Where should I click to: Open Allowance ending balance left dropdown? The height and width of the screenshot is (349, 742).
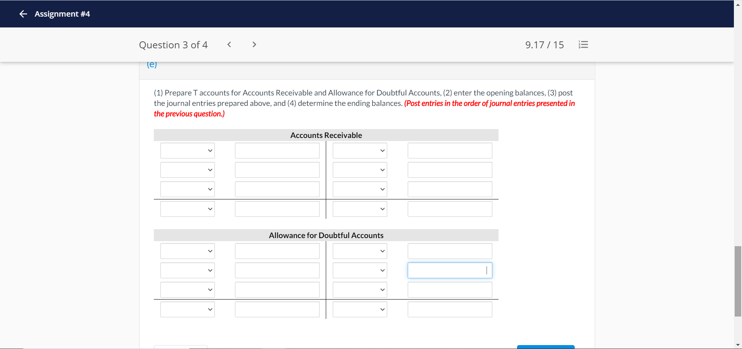187,310
